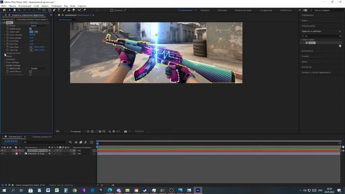The height and width of the screenshot is (194, 345).
Task: Open the Аудио panel
Action: [305, 20]
